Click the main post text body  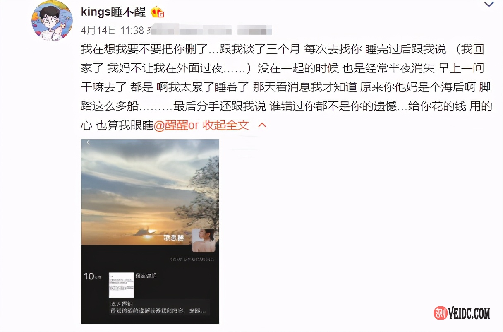coord(287,87)
